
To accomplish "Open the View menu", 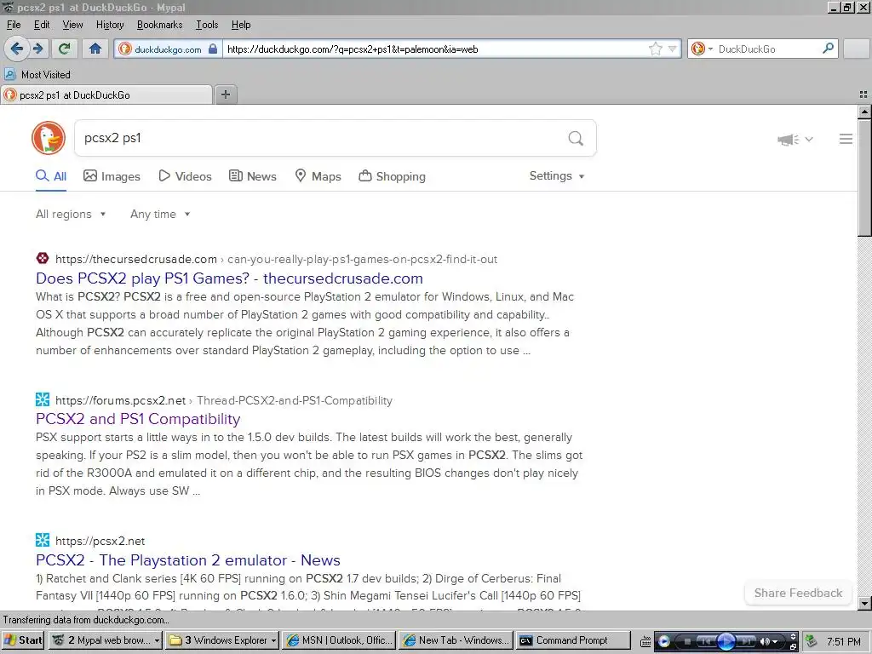I will coord(72,25).
